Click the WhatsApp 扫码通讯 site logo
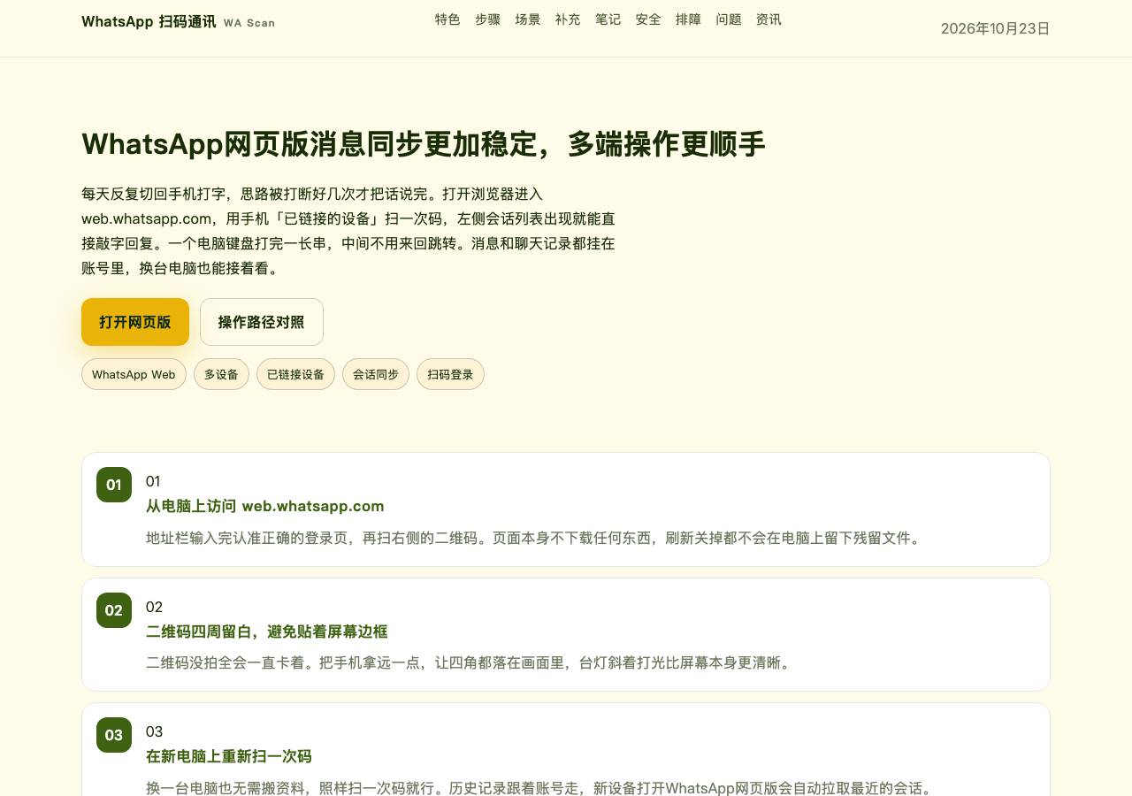Image resolution: width=1132 pixels, height=796 pixels. (149, 21)
